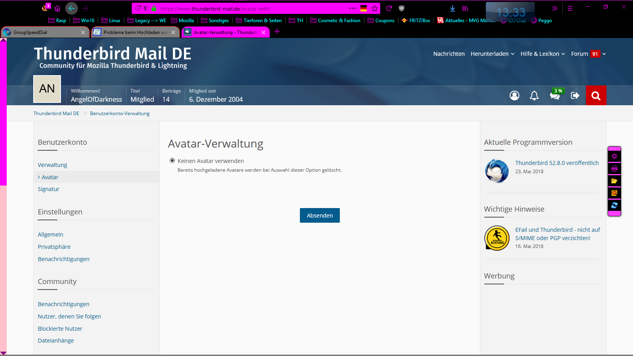Image resolution: width=633 pixels, height=356 pixels.
Task: Open Dateianhänge link in sidebar
Action: pyautogui.click(x=56, y=341)
